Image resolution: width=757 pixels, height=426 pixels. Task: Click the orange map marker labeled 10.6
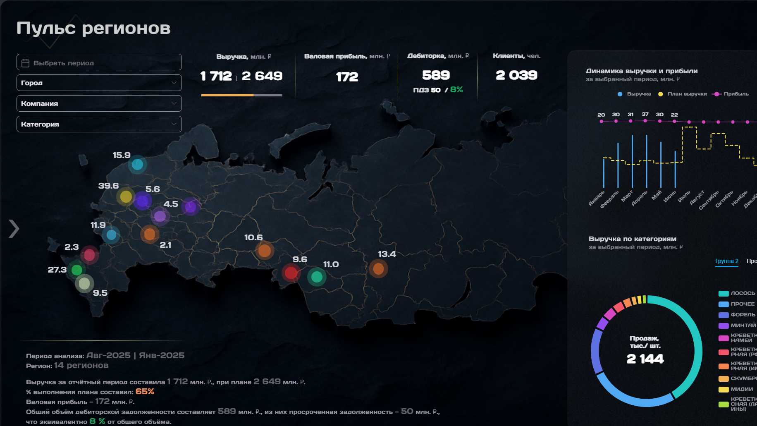264,251
